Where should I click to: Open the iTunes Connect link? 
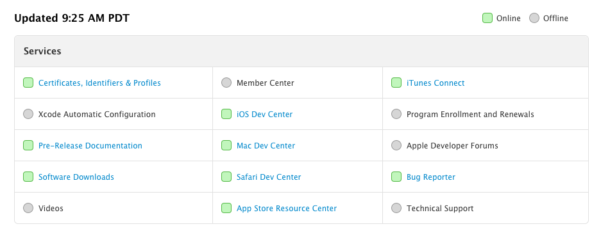coord(436,83)
